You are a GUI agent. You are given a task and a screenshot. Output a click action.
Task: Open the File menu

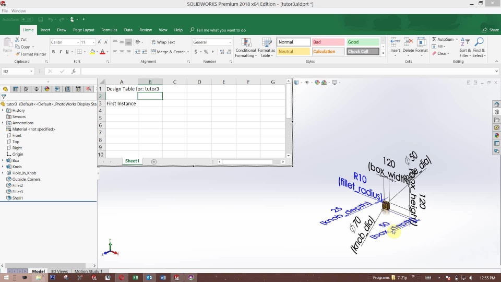coord(5,11)
